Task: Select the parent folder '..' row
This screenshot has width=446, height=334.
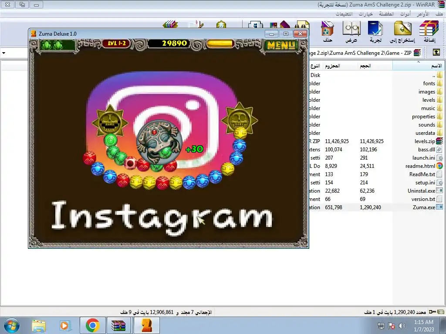Action: point(376,75)
